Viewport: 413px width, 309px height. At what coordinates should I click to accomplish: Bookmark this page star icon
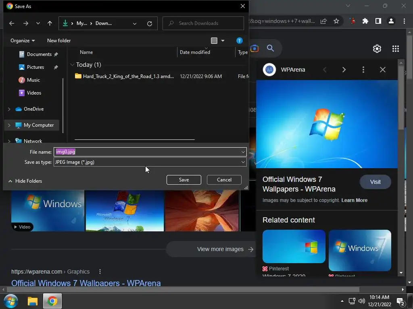click(336, 21)
